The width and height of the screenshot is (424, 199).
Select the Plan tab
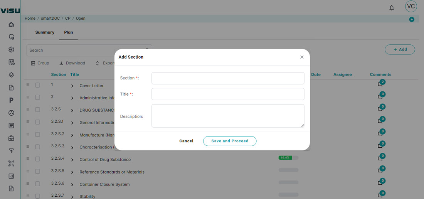[68, 32]
